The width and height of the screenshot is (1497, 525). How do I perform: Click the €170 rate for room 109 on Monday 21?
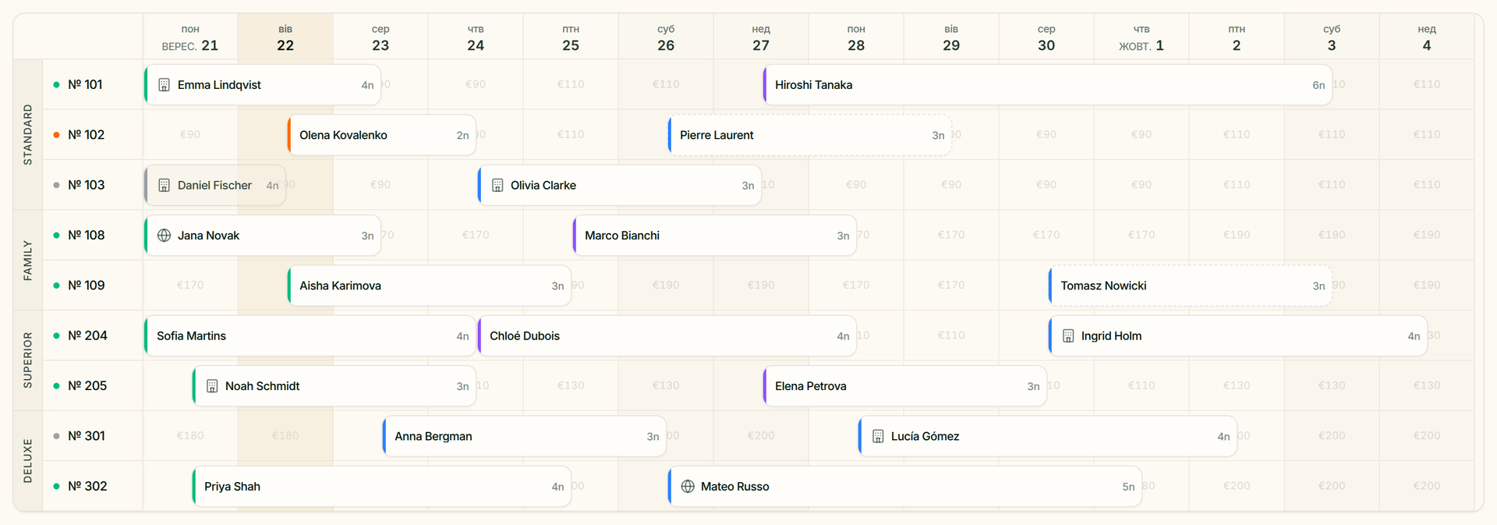point(190,286)
